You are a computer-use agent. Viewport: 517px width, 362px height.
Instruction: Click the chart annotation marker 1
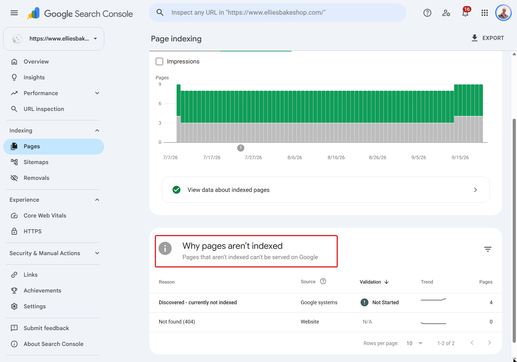point(241,148)
